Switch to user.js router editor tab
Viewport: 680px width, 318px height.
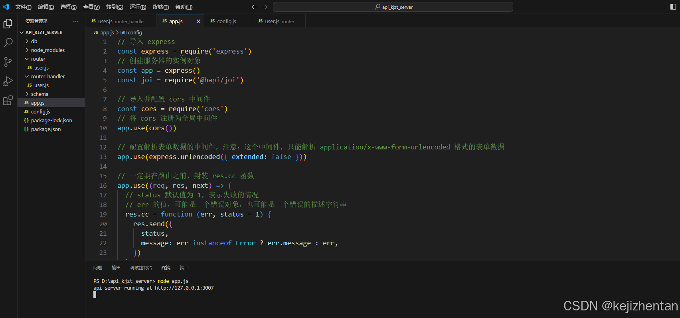point(279,21)
